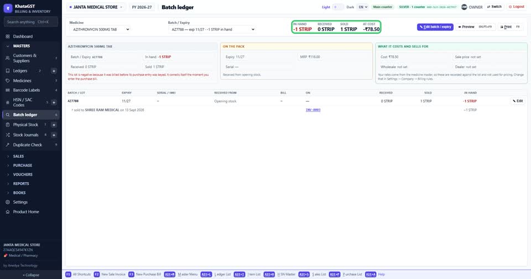
Task: Click the Customers & Suppliers people icon
Action: click(x=8, y=58)
